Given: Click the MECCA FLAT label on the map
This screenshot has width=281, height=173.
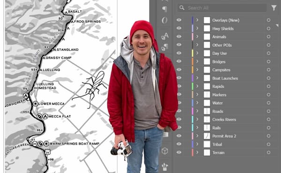Looking at the screenshot, I should click(59, 116).
